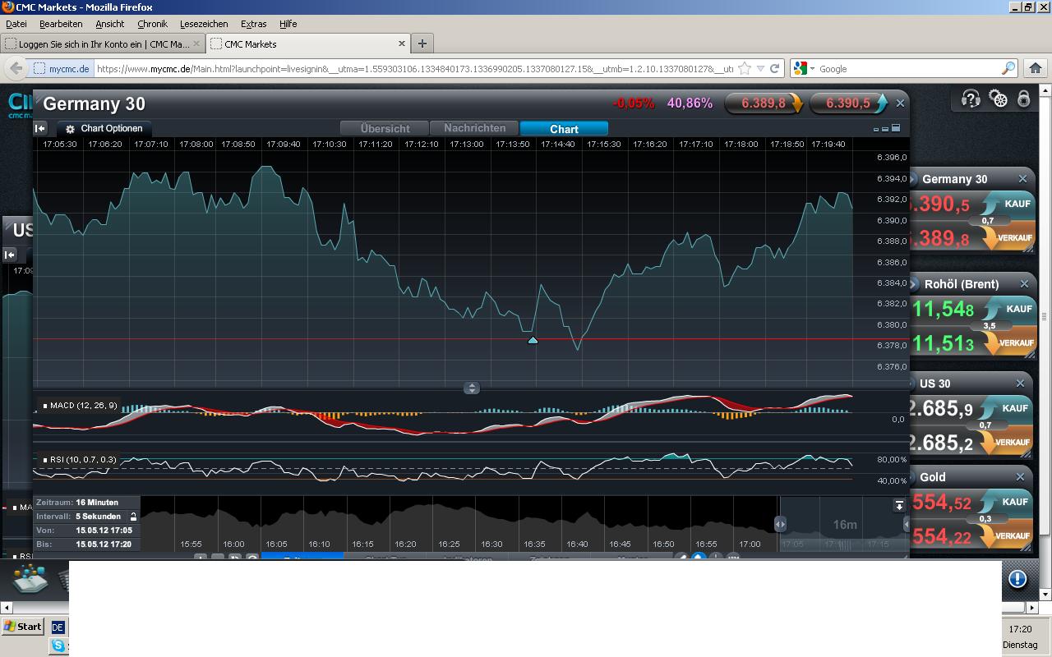Switch to the Nachrichten tab
The width and height of the screenshot is (1052, 657).
point(474,128)
